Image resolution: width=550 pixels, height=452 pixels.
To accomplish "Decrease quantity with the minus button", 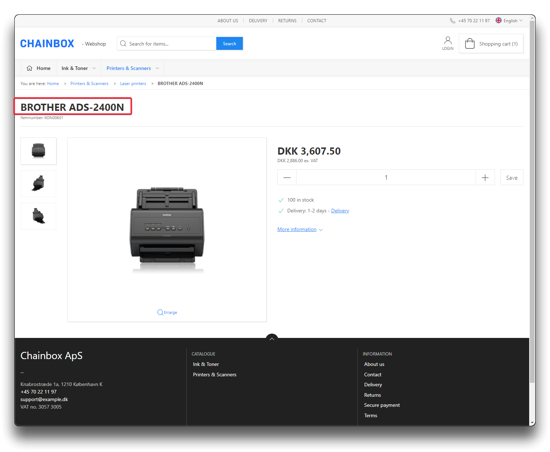I will pyautogui.click(x=287, y=178).
